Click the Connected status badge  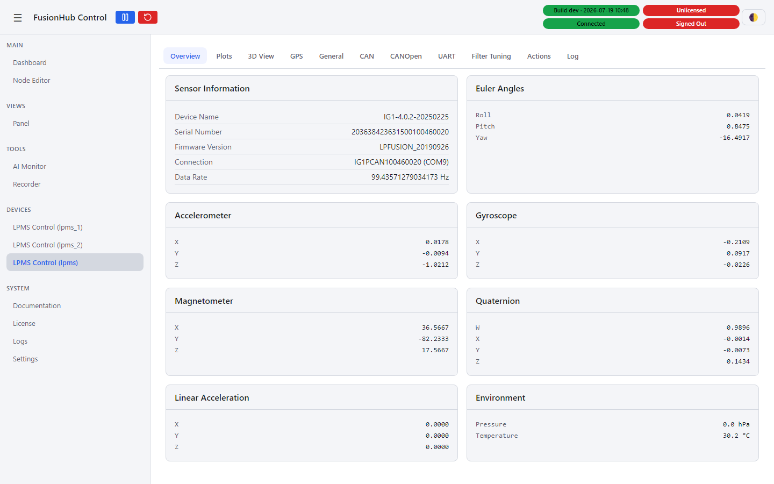pos(591,24)
